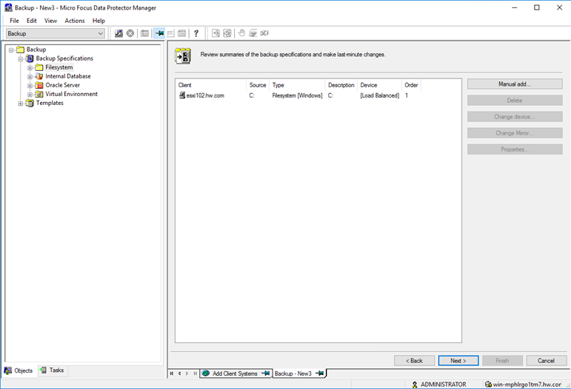This screenshot has height=389, width=571.
Task: Click the [Load Balanced] device cell
Action: tap(379, 95)
